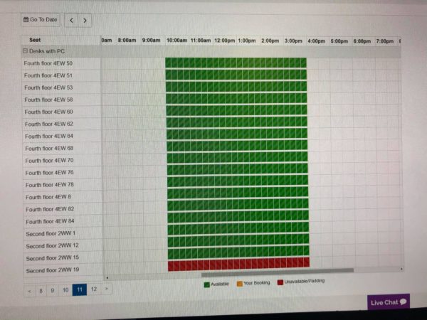Screen dimensions: 427x320
Task: Go to page 10 in pagination
Action: click(x=65, y=290)
